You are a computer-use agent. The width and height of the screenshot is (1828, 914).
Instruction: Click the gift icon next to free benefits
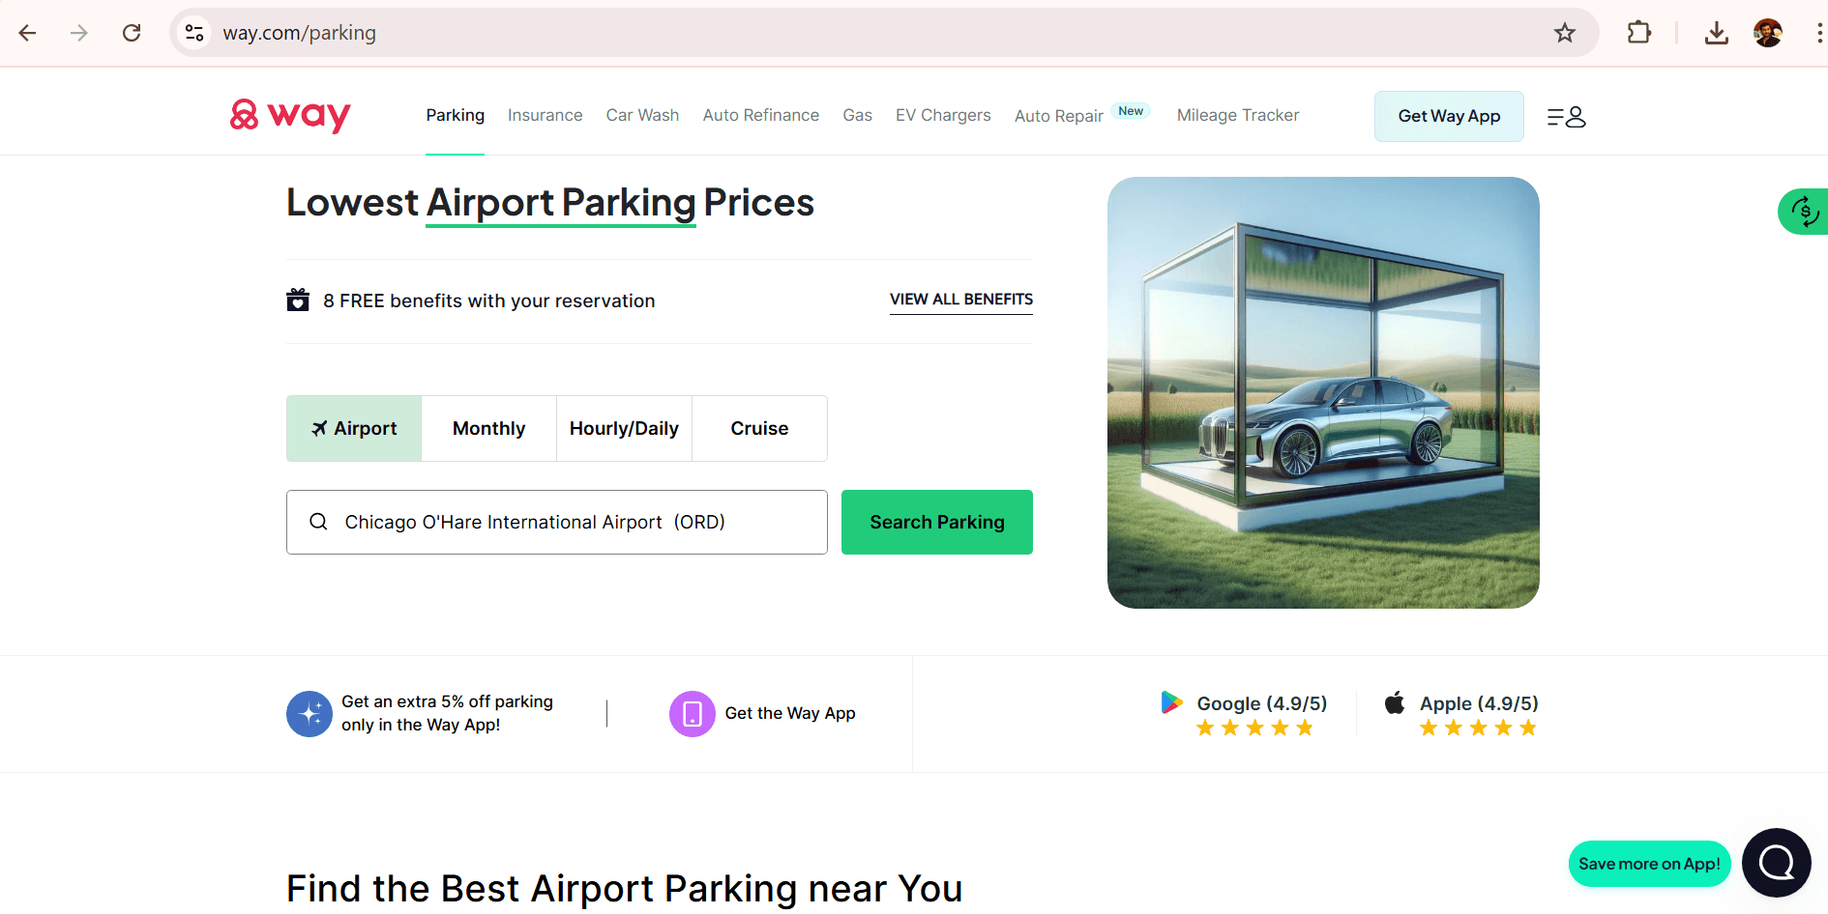(x=298, y=300)
